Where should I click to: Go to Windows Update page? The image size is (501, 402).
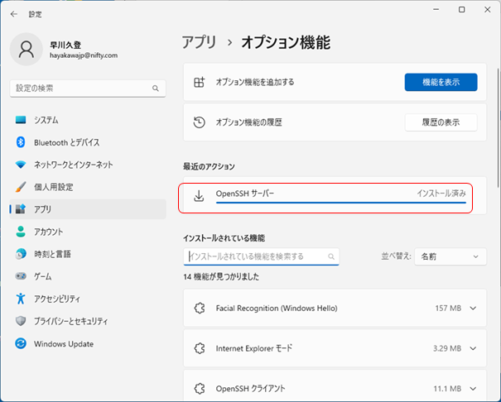tap(63, 343)
